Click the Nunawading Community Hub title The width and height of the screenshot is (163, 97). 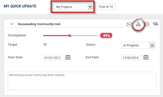click(39, 24)
